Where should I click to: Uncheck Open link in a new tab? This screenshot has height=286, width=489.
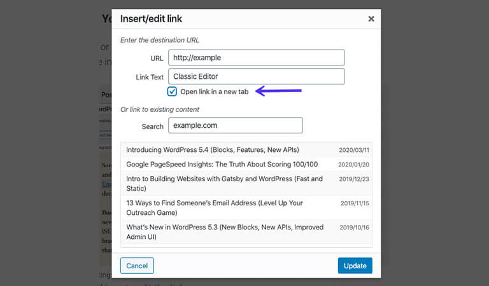coord(172,92)
